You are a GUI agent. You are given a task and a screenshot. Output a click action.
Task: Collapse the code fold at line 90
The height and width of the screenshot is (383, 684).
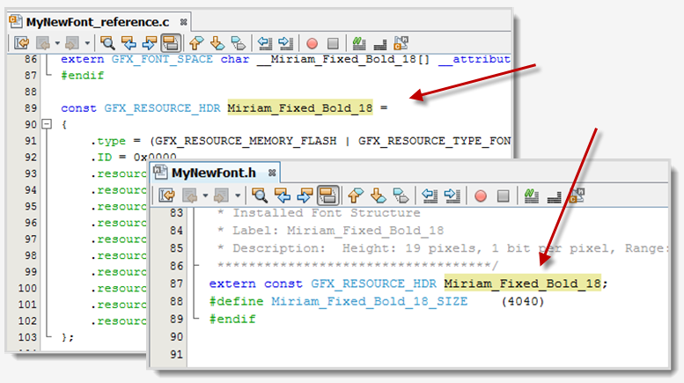click(47, 125)
